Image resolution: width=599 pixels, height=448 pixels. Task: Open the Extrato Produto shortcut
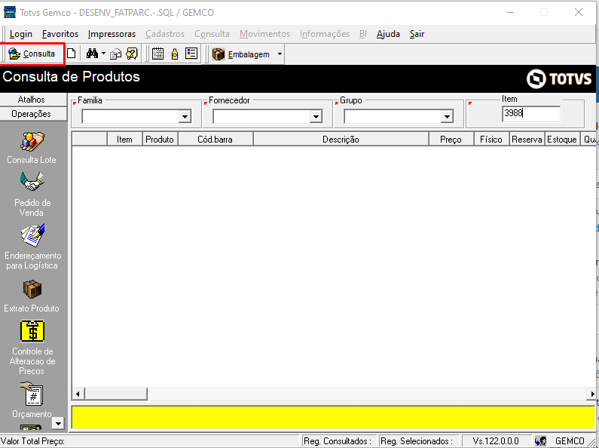32,296
